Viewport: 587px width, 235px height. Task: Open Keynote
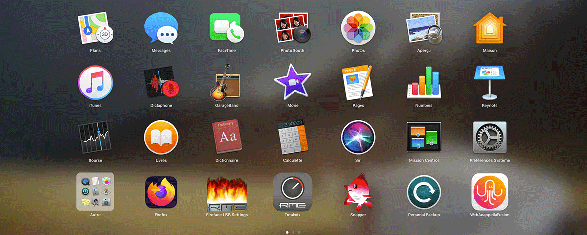point(490,83)
